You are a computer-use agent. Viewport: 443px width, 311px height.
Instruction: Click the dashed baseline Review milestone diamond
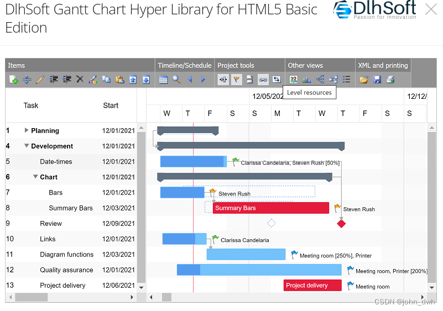point(271,223)
